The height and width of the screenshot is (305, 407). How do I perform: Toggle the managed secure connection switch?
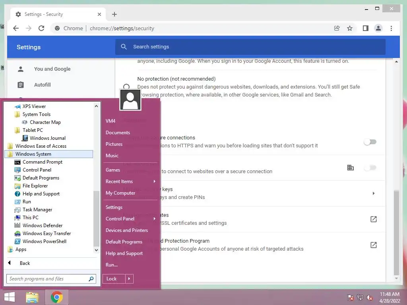[370, 168]
